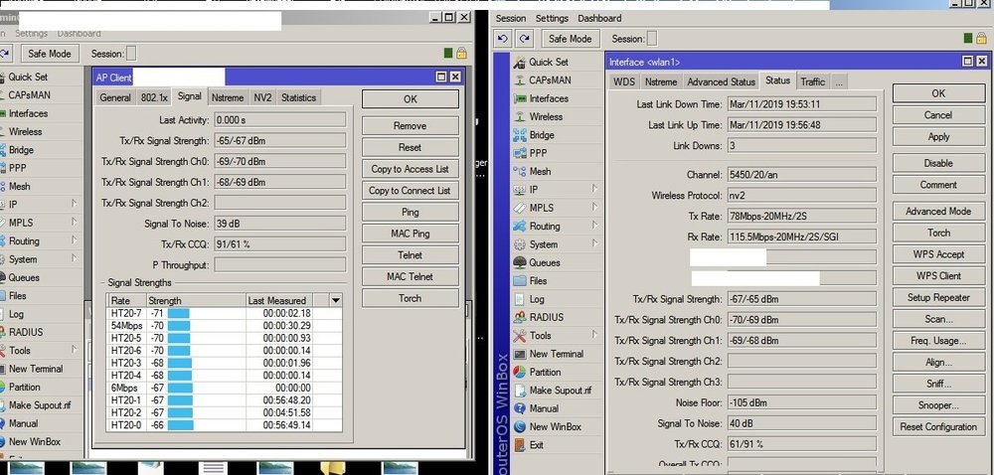
Task: Switch to the Statistics tab in AP Client
Action: tap(298, 97)
